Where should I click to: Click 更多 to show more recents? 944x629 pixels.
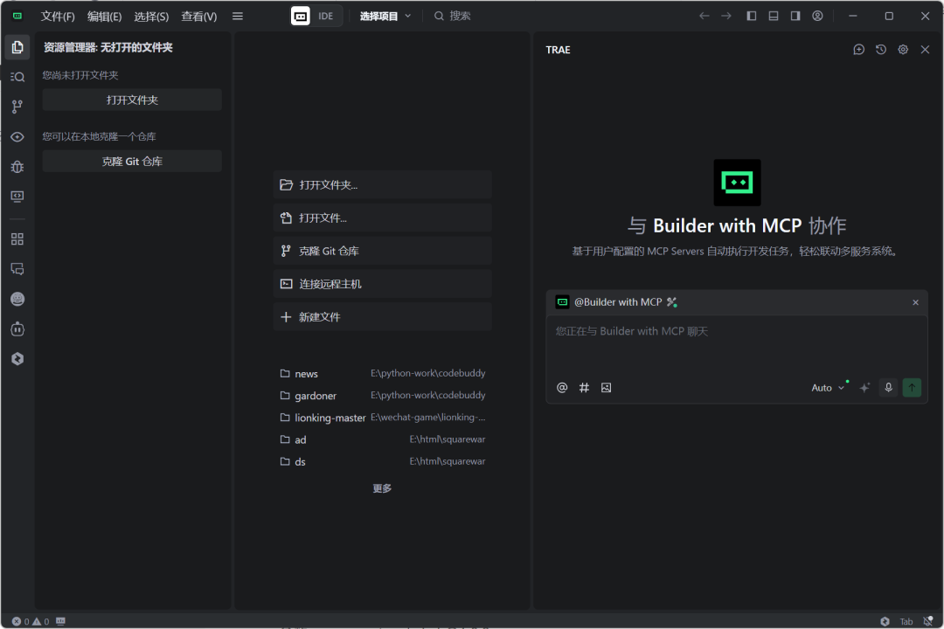pyautogui.click(x=382, y=488)
